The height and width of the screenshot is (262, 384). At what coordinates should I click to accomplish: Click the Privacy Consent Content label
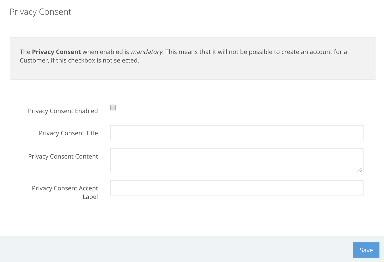click(x=63, y=156)
